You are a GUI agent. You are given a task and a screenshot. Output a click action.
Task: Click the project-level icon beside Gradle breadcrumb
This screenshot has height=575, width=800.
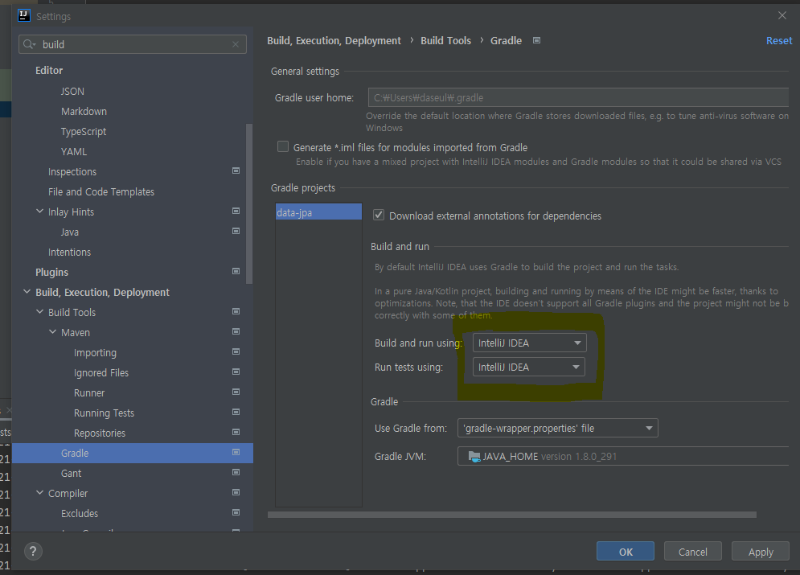pos(536,40)
